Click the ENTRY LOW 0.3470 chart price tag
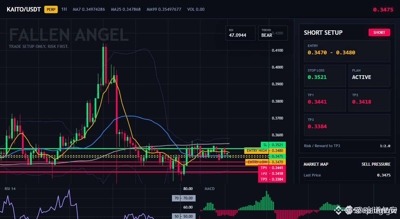This screenshot has height=219, width=400. point(265,162)
